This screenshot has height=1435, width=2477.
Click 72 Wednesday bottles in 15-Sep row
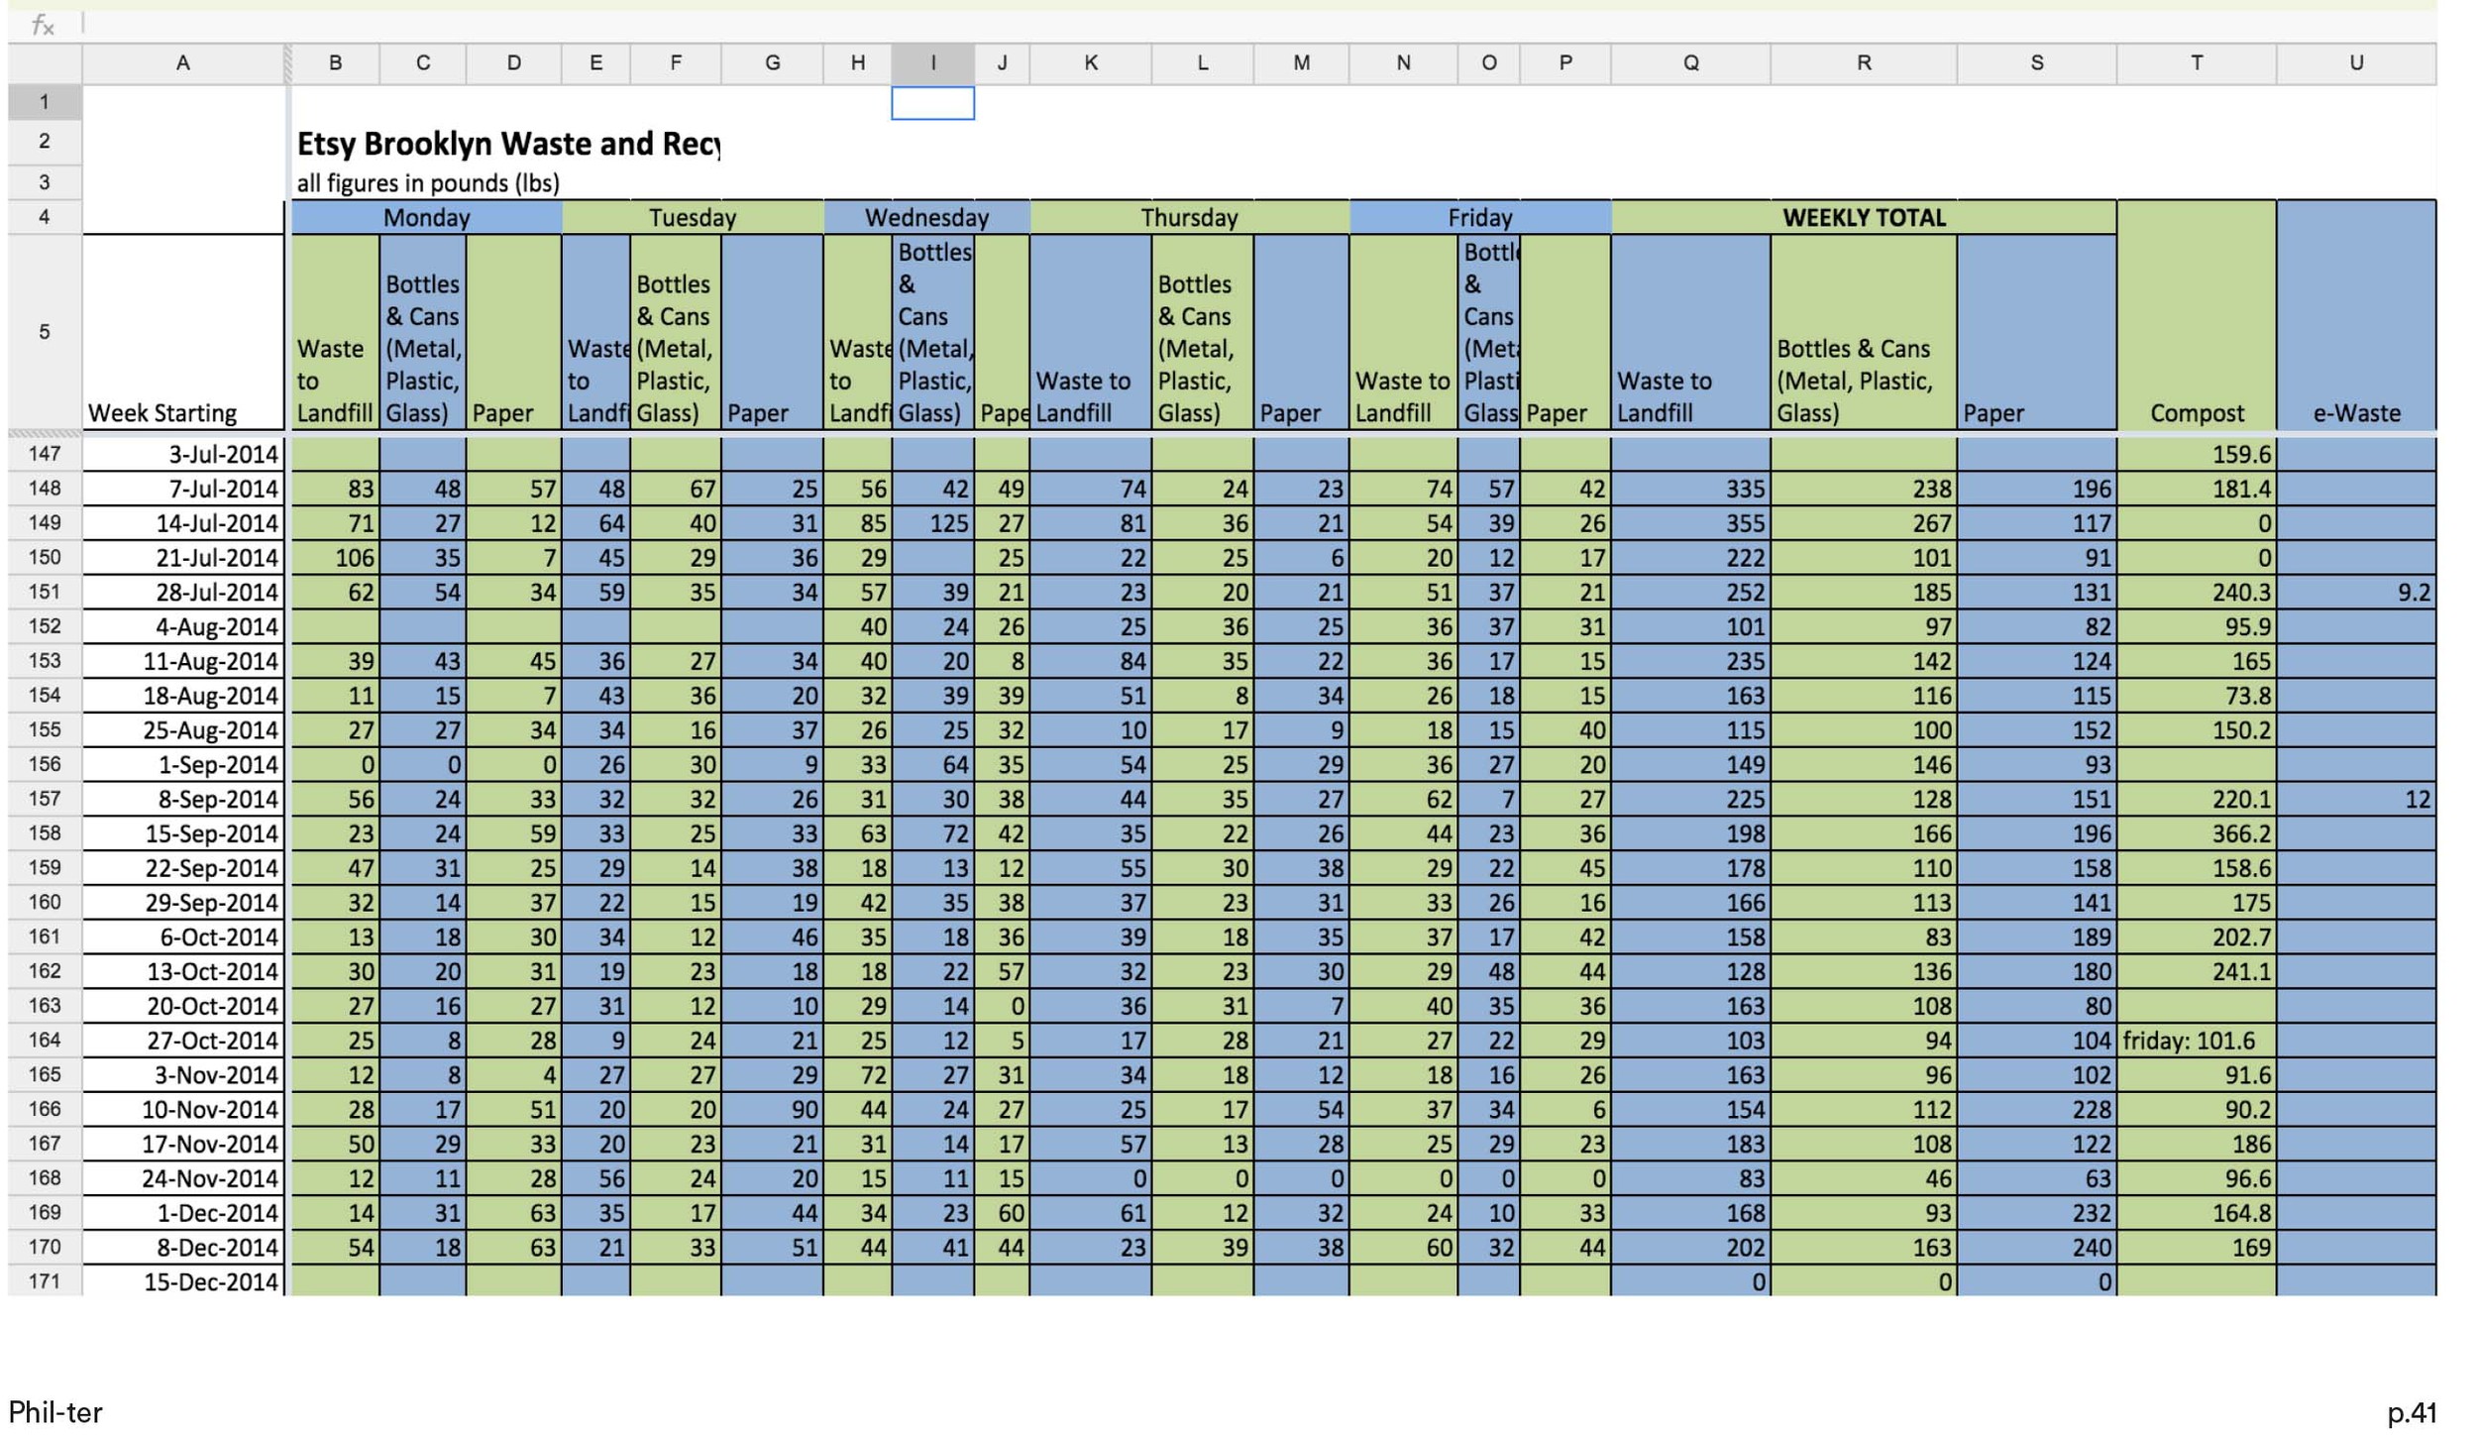click(932, 833)
